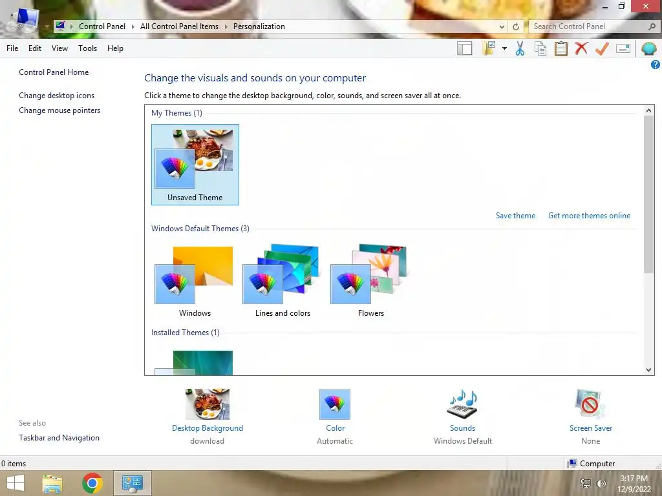The height and width of the screenshot is (496, 662).
Task: Click the My Themes (1) group header
Action: click(x=177, y=113)
